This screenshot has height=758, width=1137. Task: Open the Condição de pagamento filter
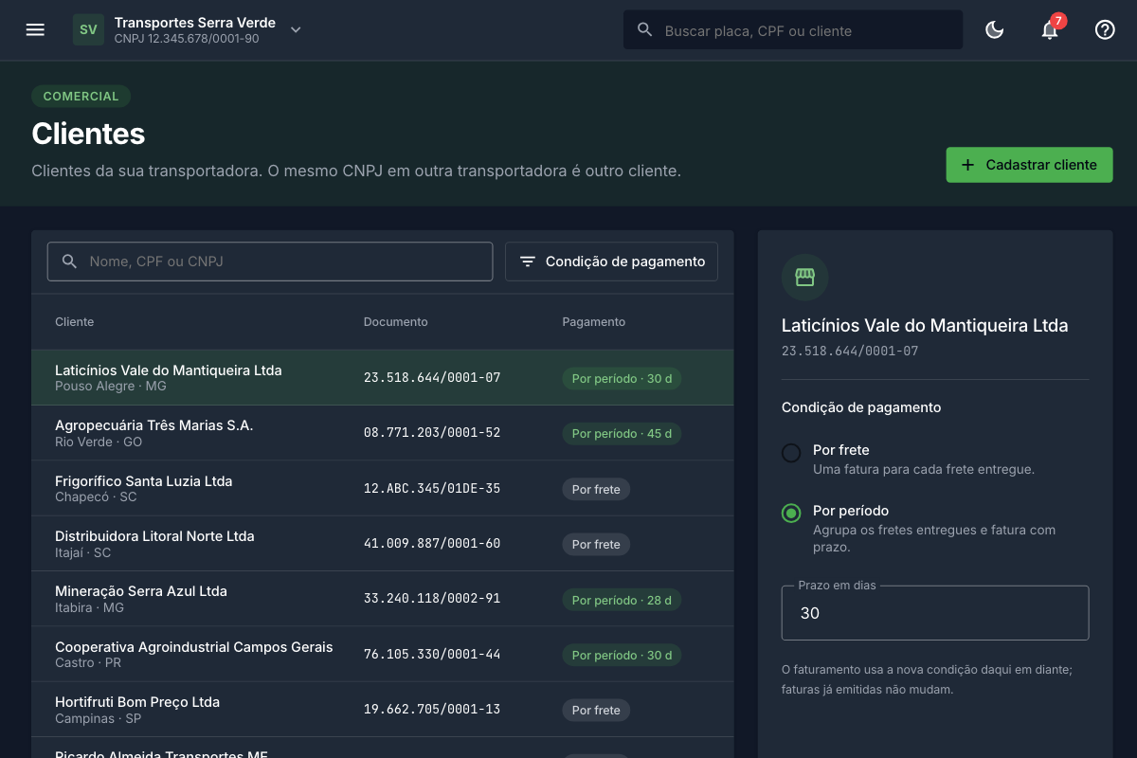pos(611,262)
